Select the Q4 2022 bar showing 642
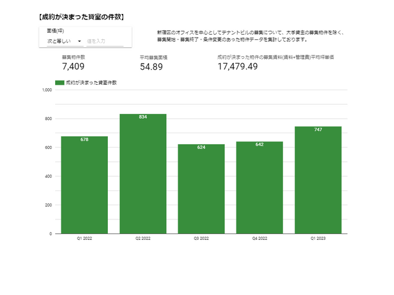Screen dimensions: 394x295 point(259,188)
